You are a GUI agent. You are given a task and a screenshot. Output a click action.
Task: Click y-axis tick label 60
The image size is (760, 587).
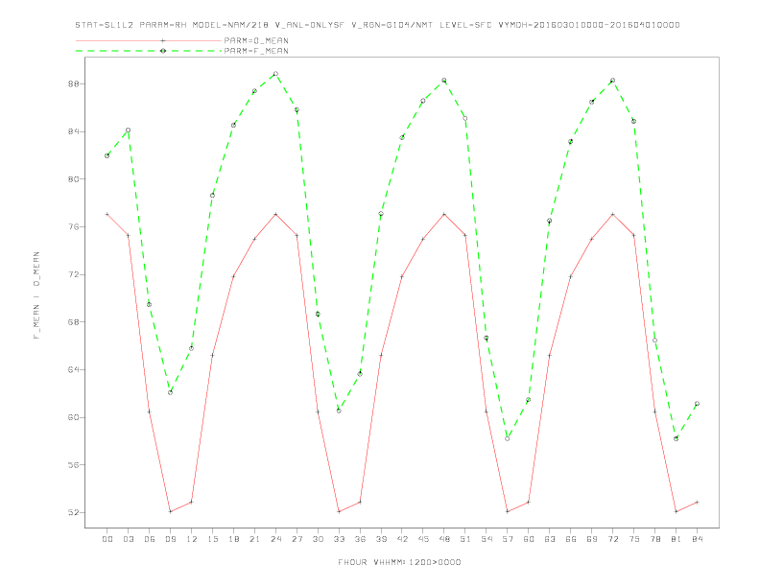click(73, 417)
